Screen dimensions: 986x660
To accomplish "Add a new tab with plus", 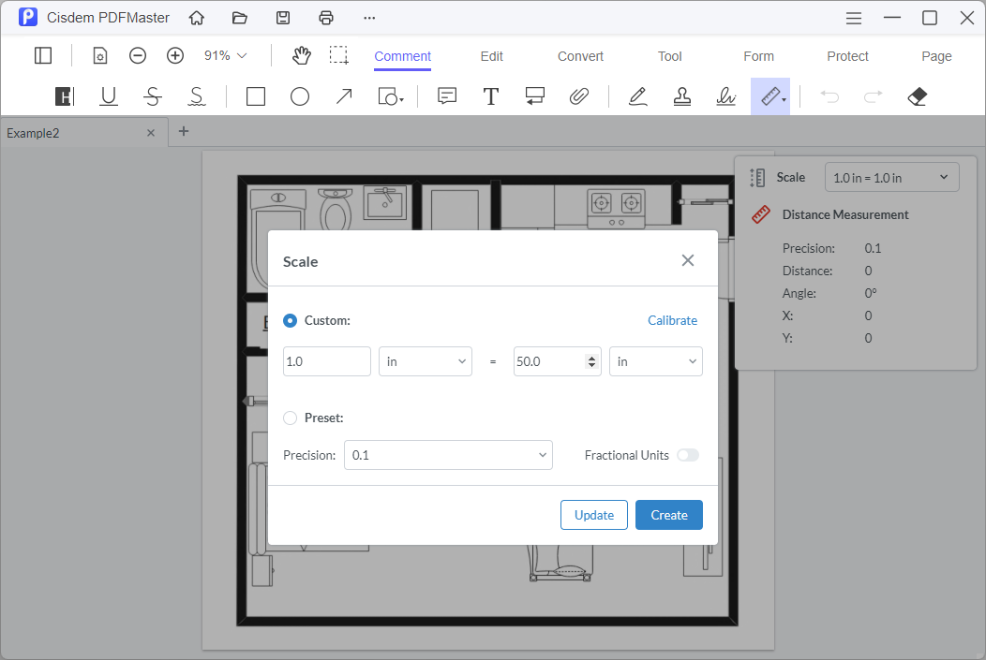I will pyautogui.click(x=184, y=131).
